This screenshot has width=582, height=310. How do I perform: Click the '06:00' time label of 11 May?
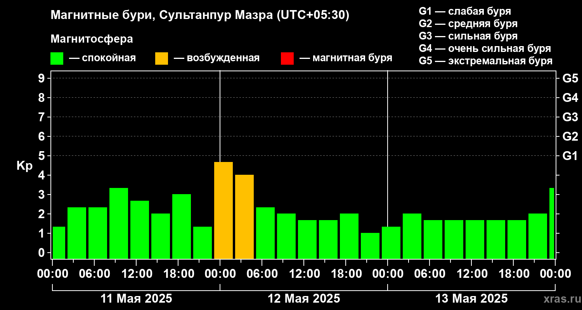(x=95, y=274)
